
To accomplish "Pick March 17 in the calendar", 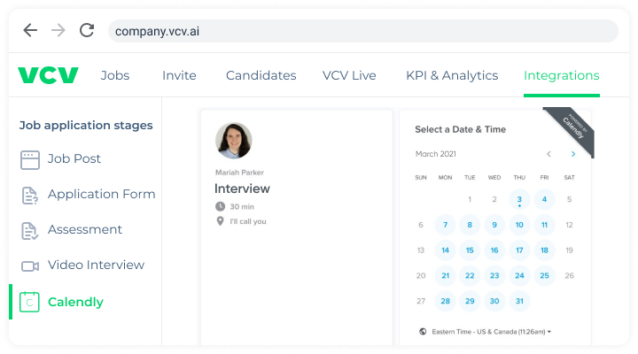I will pyautogui.click(x=519, y=250).
